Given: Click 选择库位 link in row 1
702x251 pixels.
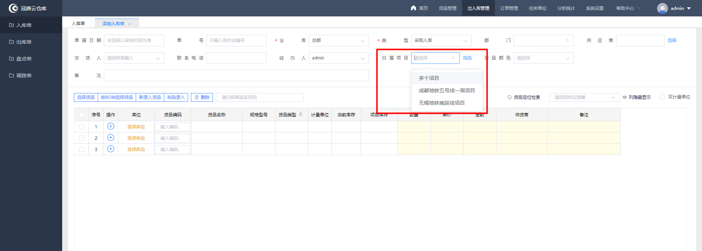Looking at the screenshot, I should click(x=136, y=127).
